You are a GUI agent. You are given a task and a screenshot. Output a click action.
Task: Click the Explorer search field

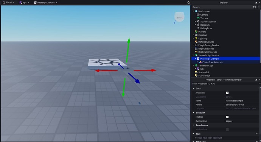click(x=222, y=7)
